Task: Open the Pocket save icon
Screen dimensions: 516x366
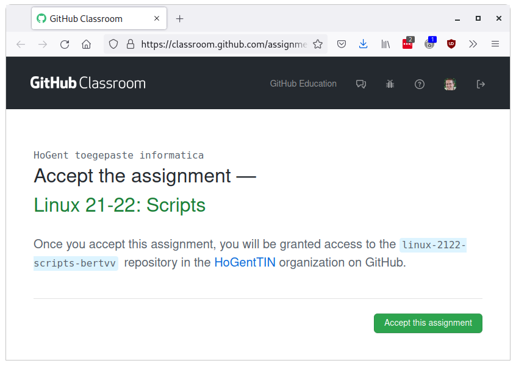Action: (342, 44)
